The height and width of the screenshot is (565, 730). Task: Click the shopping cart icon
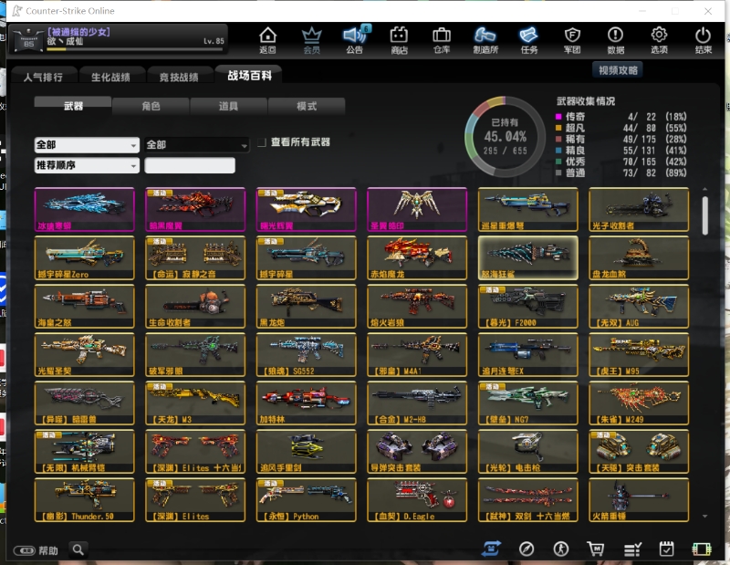(x=596, y=549)
